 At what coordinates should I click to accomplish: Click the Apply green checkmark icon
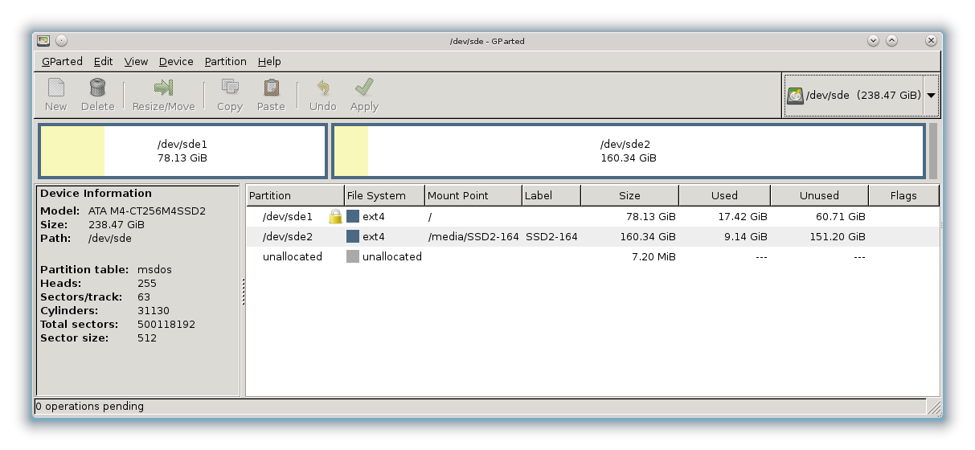364,88
